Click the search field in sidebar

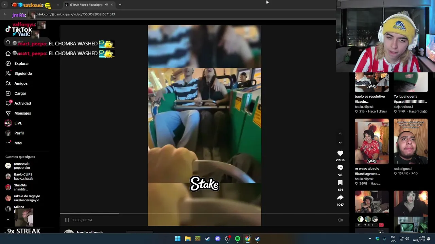point(27,42)
